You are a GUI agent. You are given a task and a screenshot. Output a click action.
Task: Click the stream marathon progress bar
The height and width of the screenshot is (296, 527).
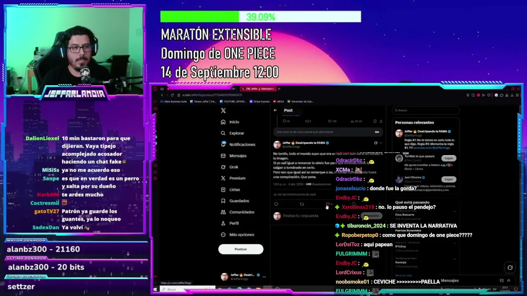pos(261,16)
